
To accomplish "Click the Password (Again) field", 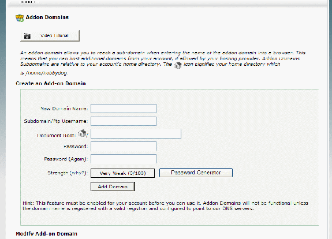I will pyautogui.click(x=124, y=159).
